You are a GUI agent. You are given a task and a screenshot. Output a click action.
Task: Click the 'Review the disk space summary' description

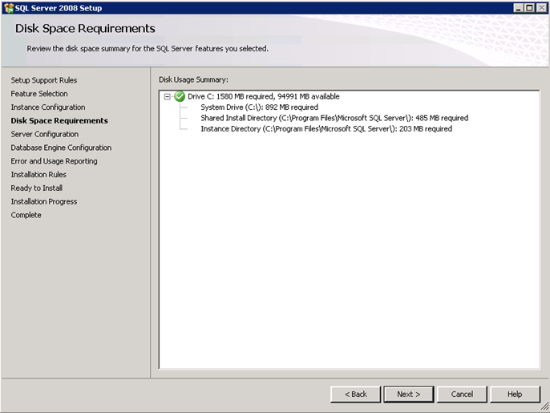148,48
